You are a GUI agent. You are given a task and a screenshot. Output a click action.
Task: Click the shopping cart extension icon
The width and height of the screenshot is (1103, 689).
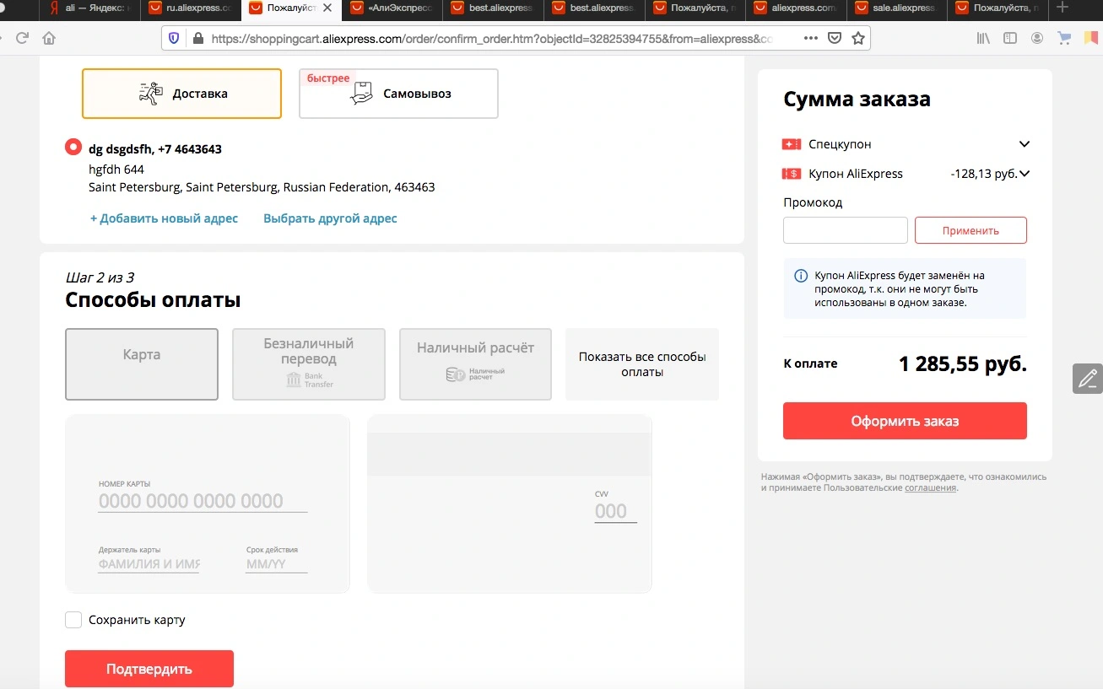click(x=1064, y=39)
